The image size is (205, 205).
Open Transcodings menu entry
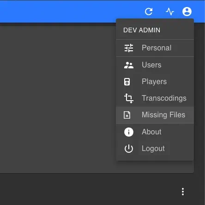click(x=155, y=98)
